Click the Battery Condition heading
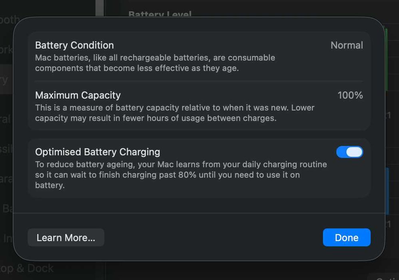 pyautogui.click(x=74, y=45)
